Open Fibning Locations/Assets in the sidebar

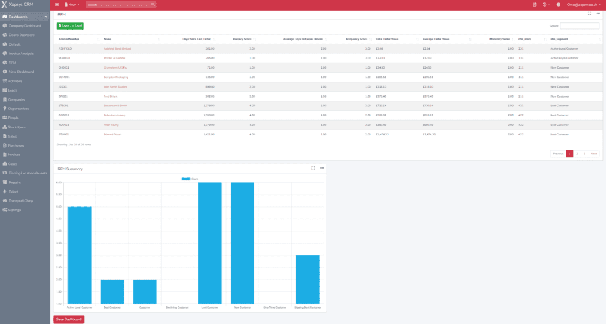coord(27,173)
